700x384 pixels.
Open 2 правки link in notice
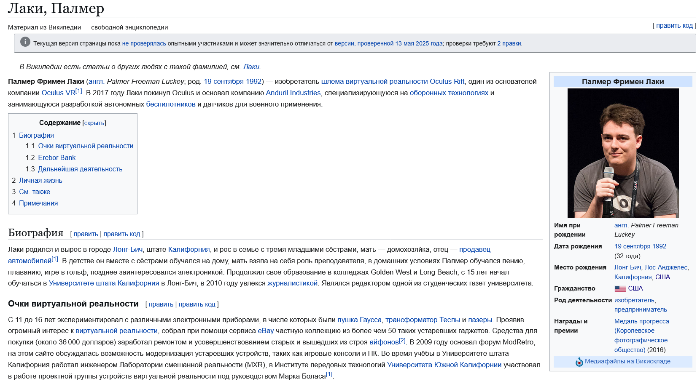(x=509, y=43)
